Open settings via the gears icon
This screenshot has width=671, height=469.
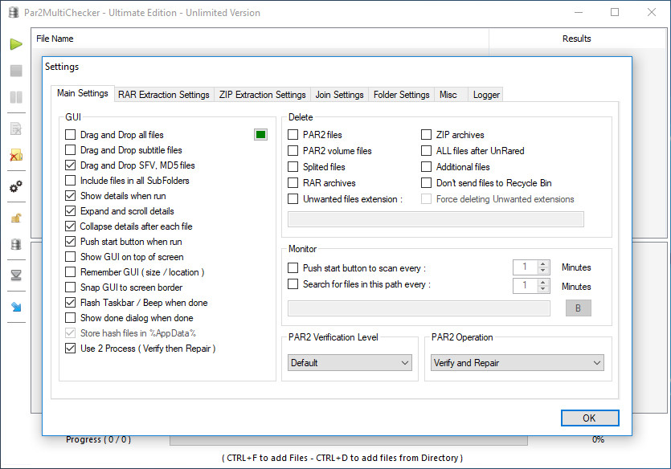coord(16,186)
